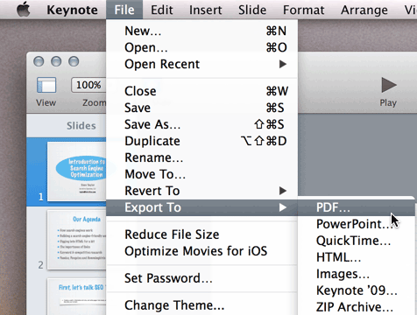Click the View toolbar icon

pos(46,85)
